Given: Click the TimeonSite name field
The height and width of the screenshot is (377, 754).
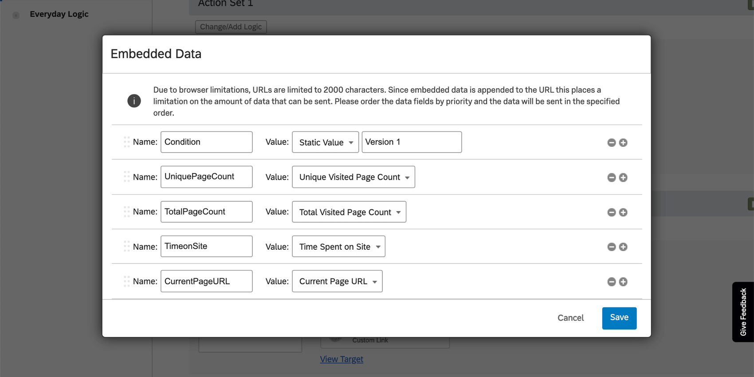Looking at the screenshot, I should [206, 247].
